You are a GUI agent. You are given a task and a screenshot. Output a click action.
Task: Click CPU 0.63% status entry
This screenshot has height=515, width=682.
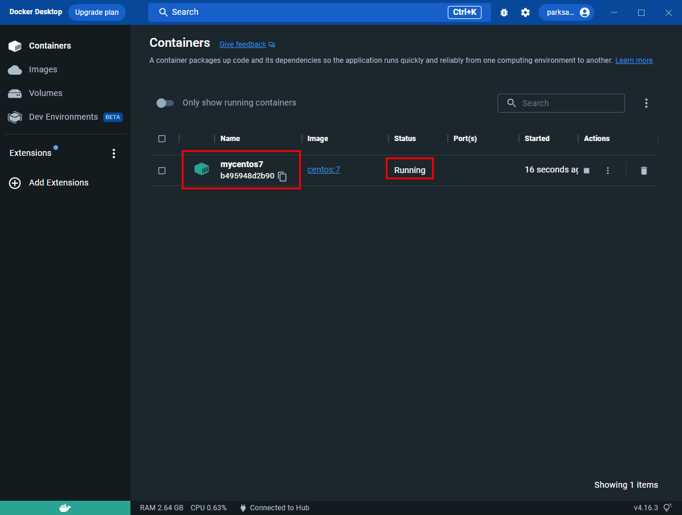pos(208,508)
